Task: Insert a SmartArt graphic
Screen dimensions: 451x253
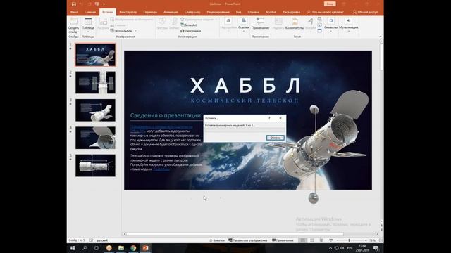Action: click(x=189, y=25)
